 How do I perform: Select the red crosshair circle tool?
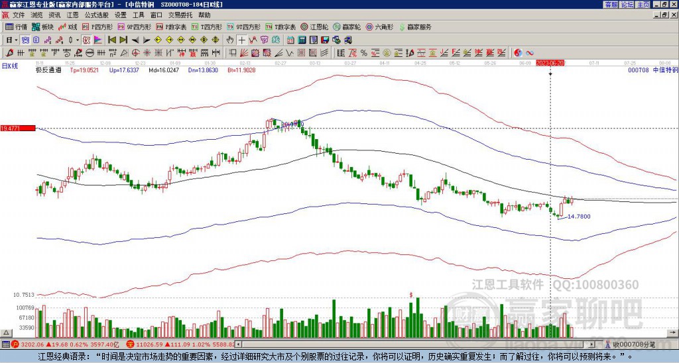click(135, 53)
